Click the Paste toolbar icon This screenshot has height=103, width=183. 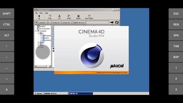pos(69,17)
